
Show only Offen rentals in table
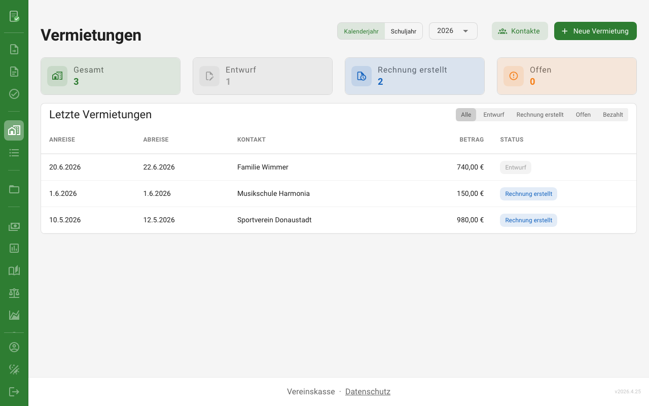click(583, 115)
